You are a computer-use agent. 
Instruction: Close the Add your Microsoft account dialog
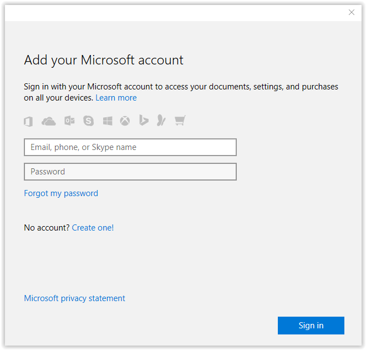coord(352,12)
